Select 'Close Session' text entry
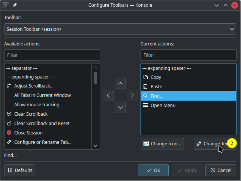 [x=28, y=133]
